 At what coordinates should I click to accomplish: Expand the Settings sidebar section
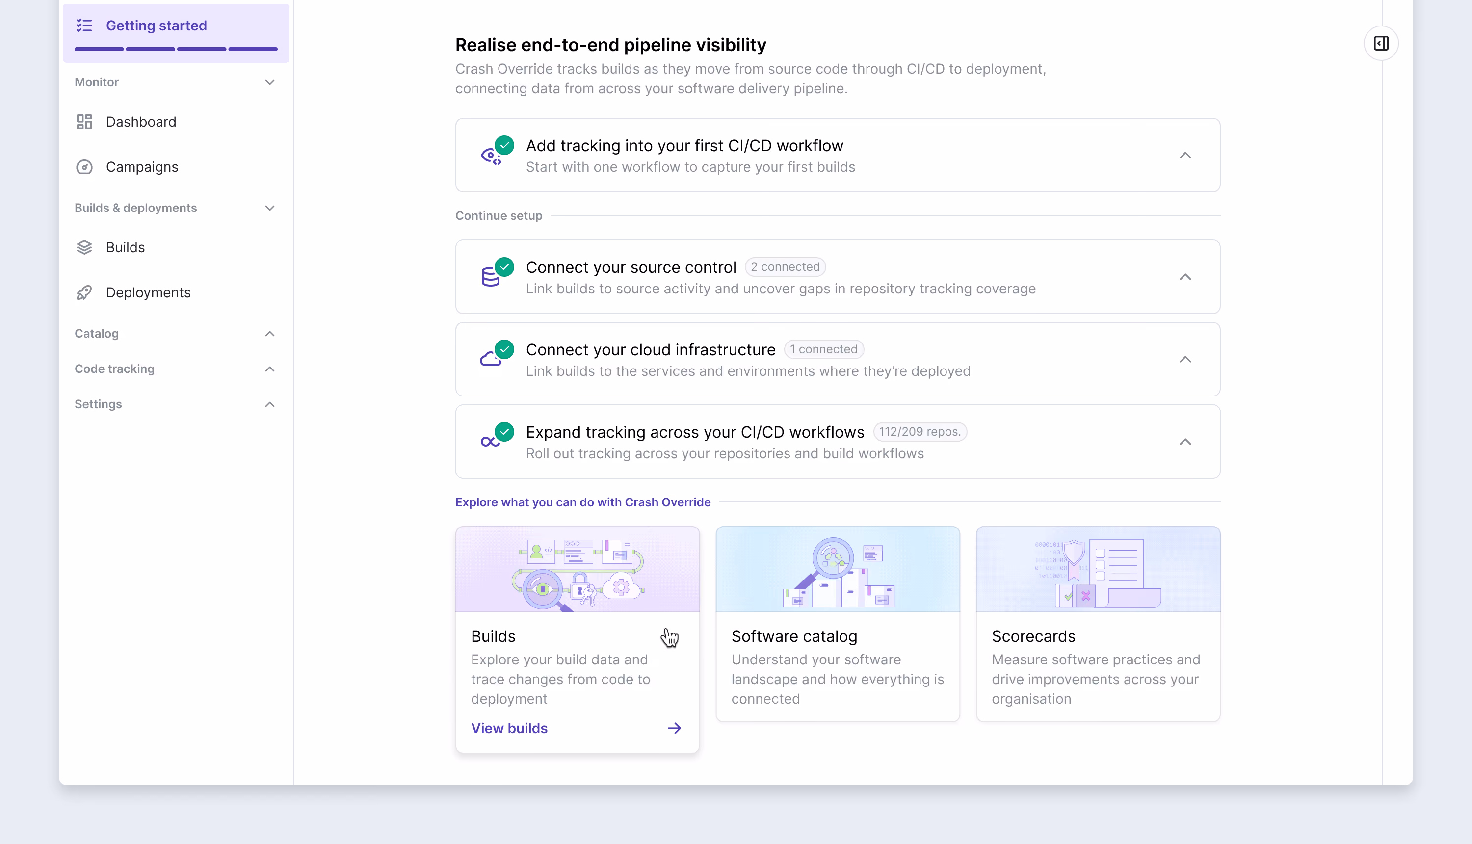coord(269,405)
